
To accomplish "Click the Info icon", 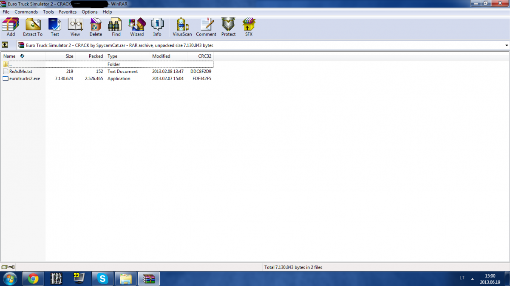I will point(157,27).
